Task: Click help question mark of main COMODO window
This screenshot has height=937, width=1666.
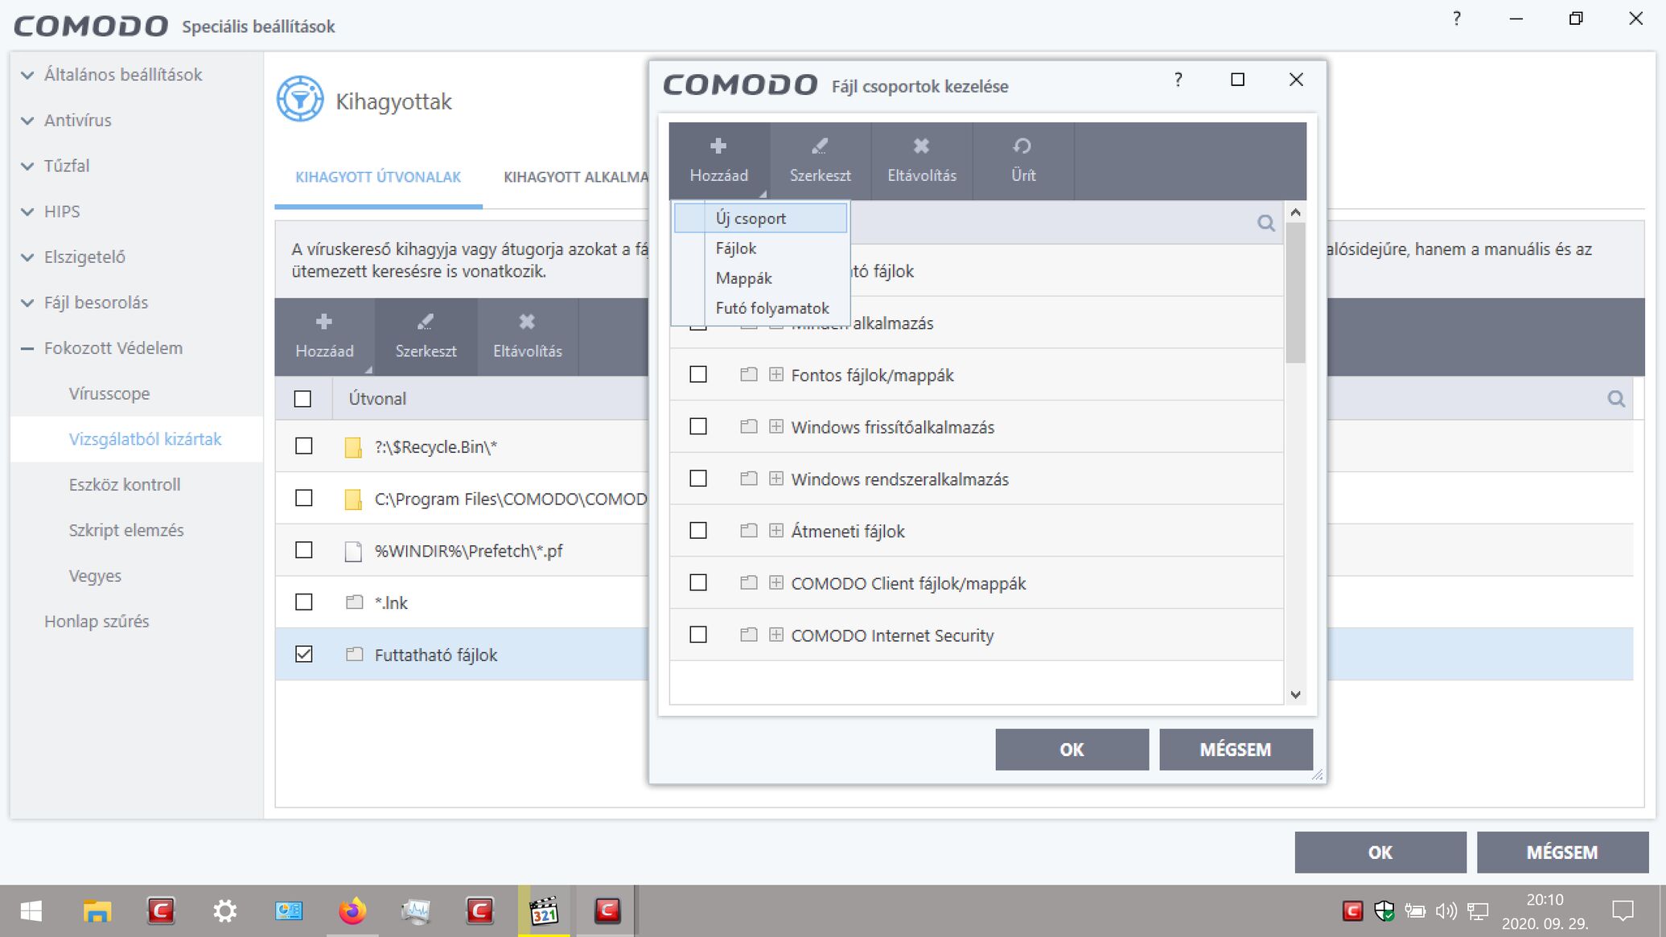Action: coord(1457,18)
